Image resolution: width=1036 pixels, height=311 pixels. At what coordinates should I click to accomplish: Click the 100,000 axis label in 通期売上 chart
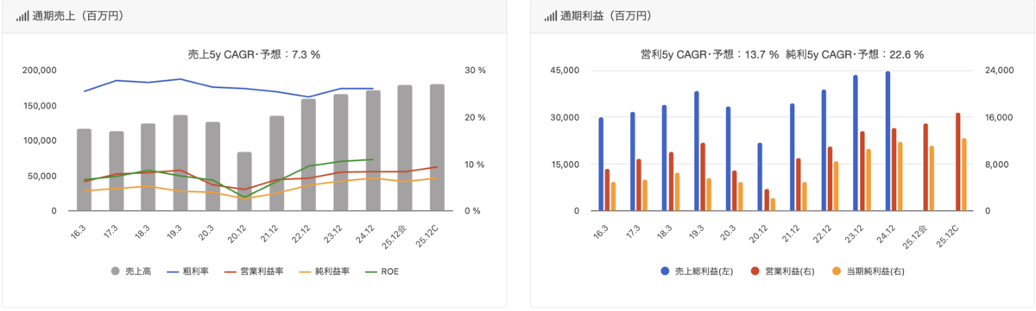pyautogui.click(x=41, y=140)
